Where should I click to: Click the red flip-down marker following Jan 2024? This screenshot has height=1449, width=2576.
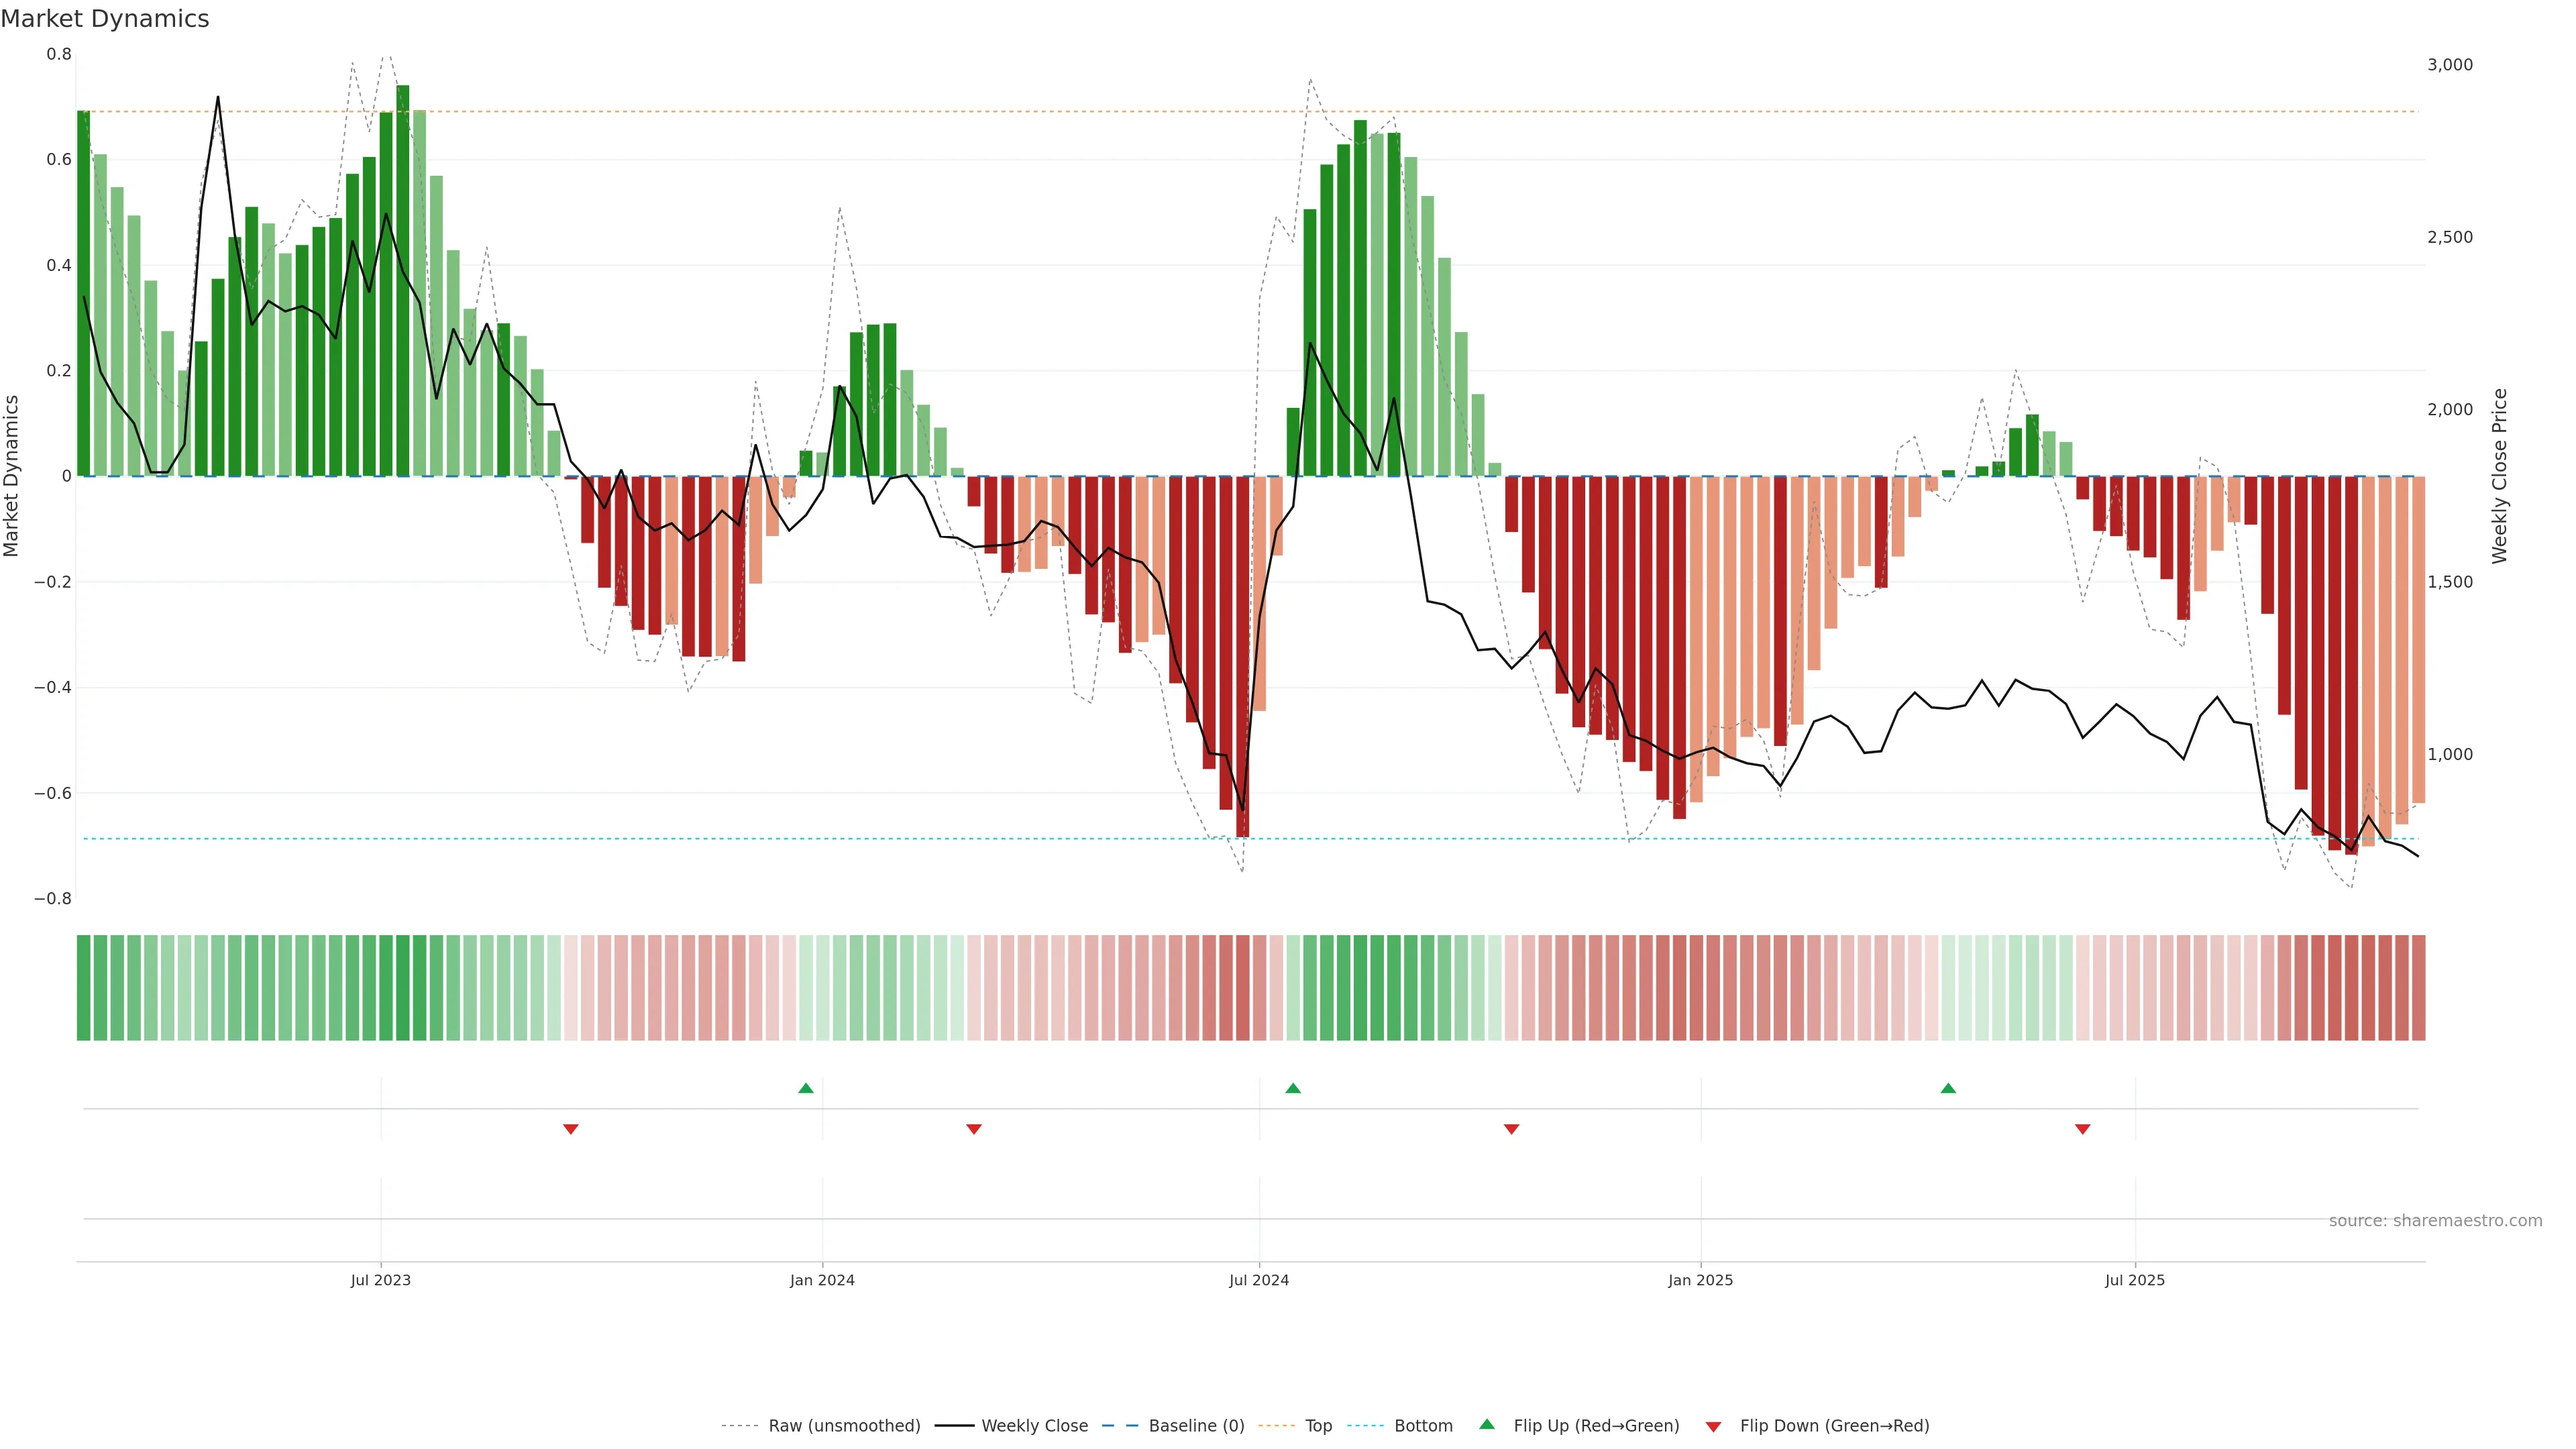coord(974,1129)
